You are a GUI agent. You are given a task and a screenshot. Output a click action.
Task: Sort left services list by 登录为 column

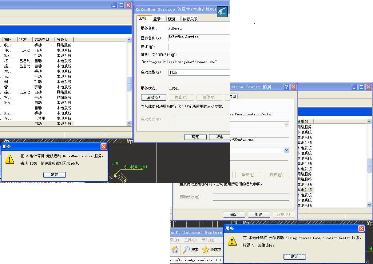pyautogui.click(x=64, y=40)
